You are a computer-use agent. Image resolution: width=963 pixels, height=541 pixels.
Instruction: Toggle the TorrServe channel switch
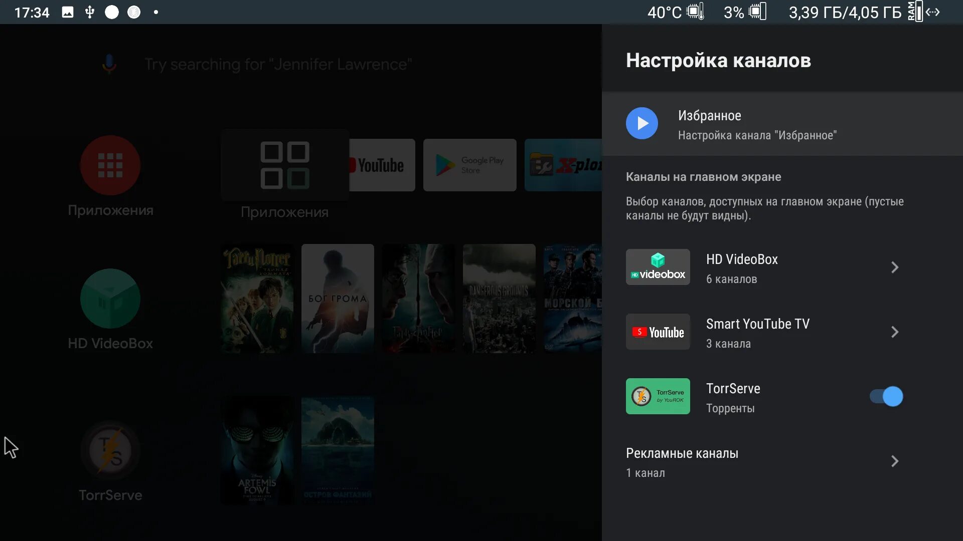886,396
